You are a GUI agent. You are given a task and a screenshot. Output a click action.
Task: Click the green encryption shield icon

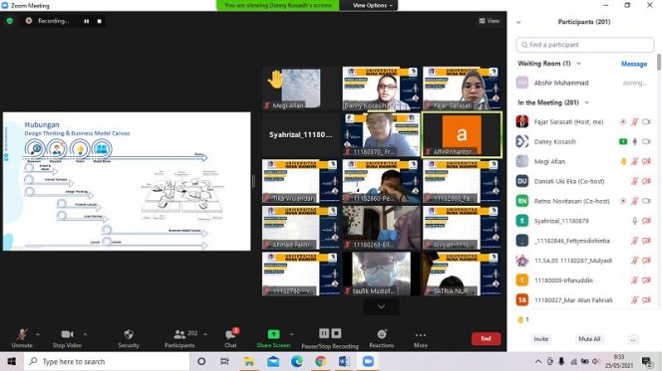pos(10,21)
